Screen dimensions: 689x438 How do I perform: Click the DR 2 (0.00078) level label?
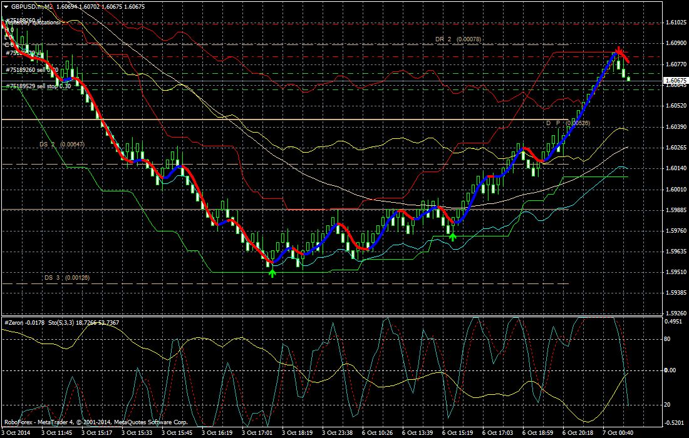[x=458, y=39]
